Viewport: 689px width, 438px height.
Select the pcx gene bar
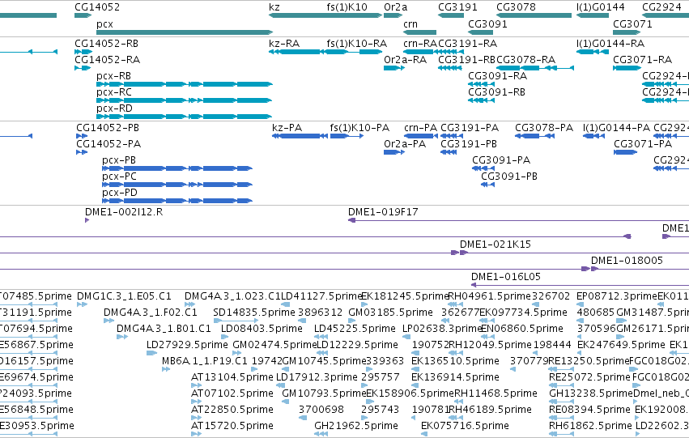coord(185,32)
